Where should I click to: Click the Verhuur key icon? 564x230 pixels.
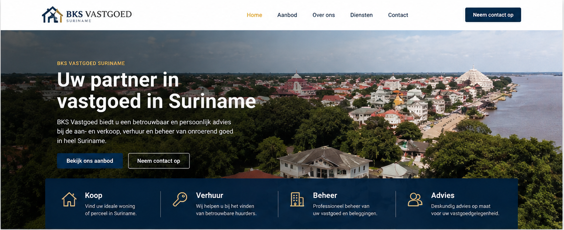180,199
